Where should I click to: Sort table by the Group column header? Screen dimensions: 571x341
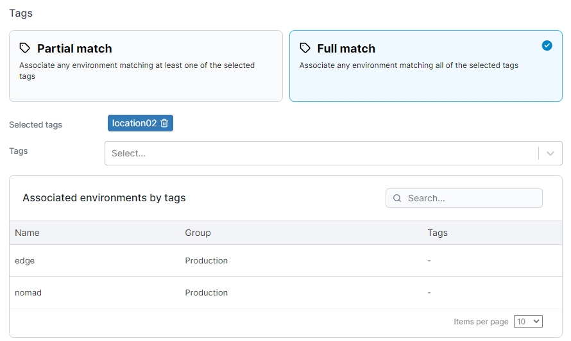tap(198, 233)
